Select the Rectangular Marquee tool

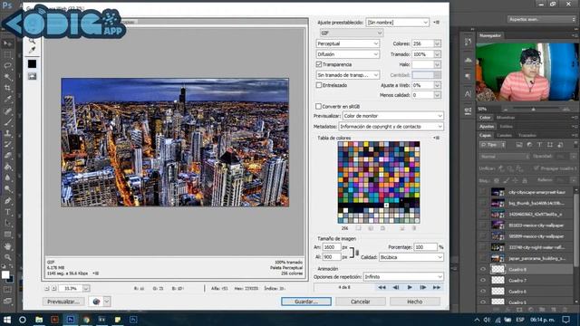coord(7,54)
